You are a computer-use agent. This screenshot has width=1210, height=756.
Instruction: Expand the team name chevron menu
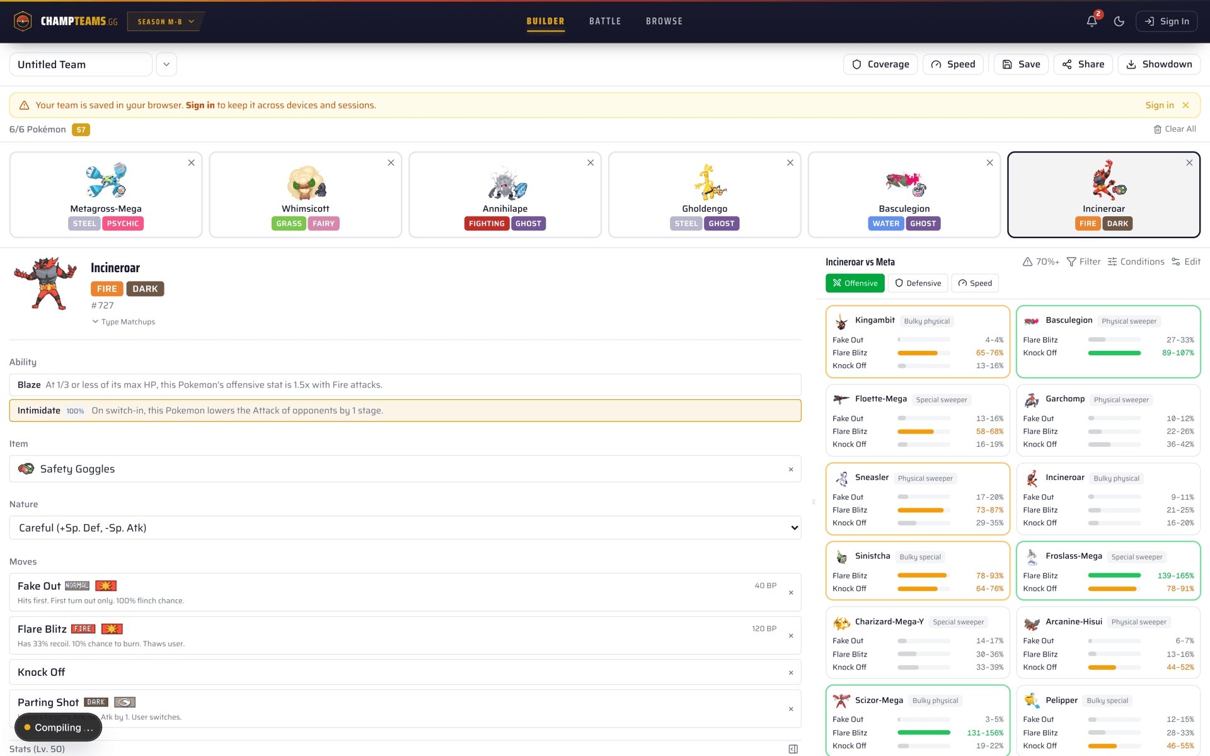166,64
